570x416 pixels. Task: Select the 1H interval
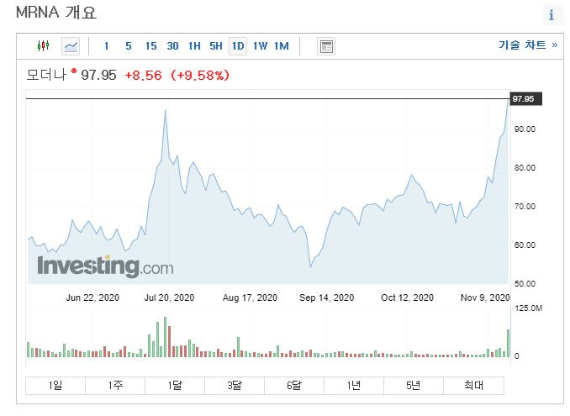click(x=194, y=46)
